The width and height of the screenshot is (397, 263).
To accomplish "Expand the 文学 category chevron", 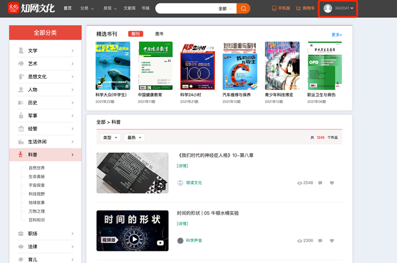I will point(72,51).
